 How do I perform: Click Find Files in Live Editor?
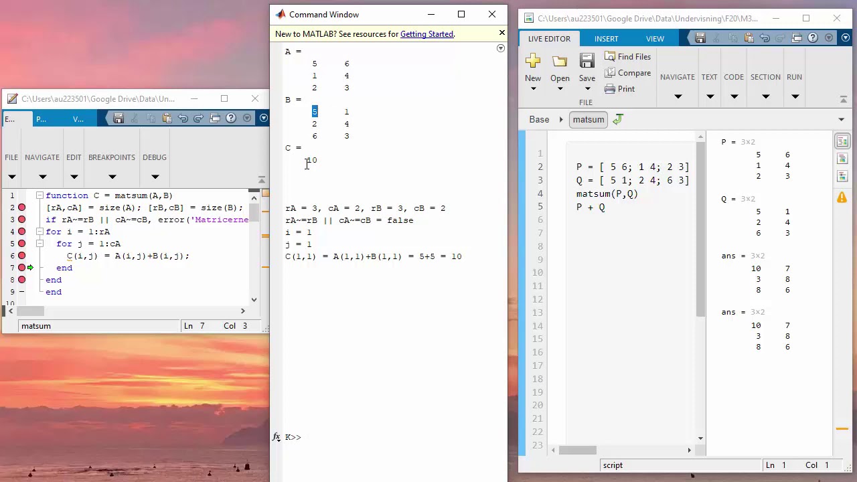pos(627,57)
